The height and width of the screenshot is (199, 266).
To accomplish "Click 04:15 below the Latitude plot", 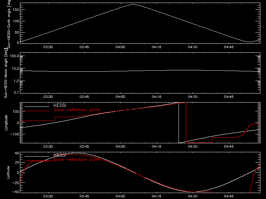I will [x=156, y=196].
